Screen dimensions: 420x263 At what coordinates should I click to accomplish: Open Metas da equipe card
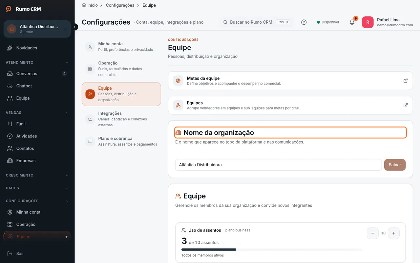click(x=290, y=81)
